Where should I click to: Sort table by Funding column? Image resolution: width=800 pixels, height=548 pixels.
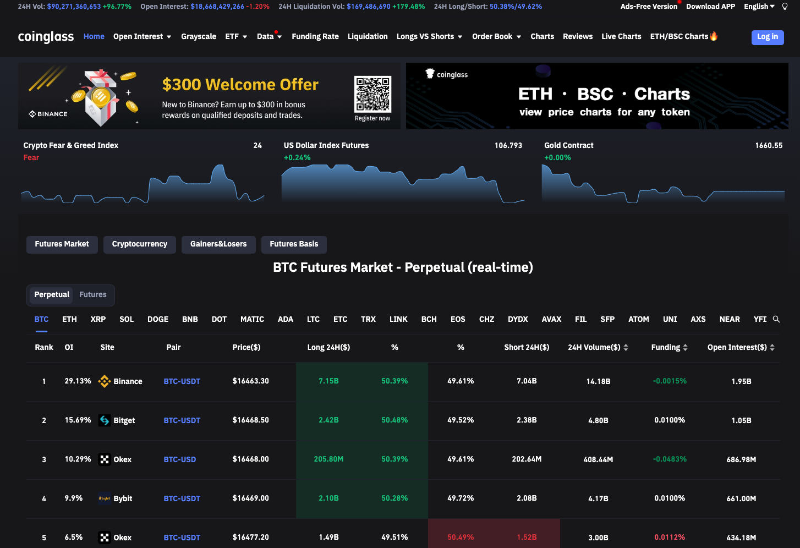(x=669, y=348)
